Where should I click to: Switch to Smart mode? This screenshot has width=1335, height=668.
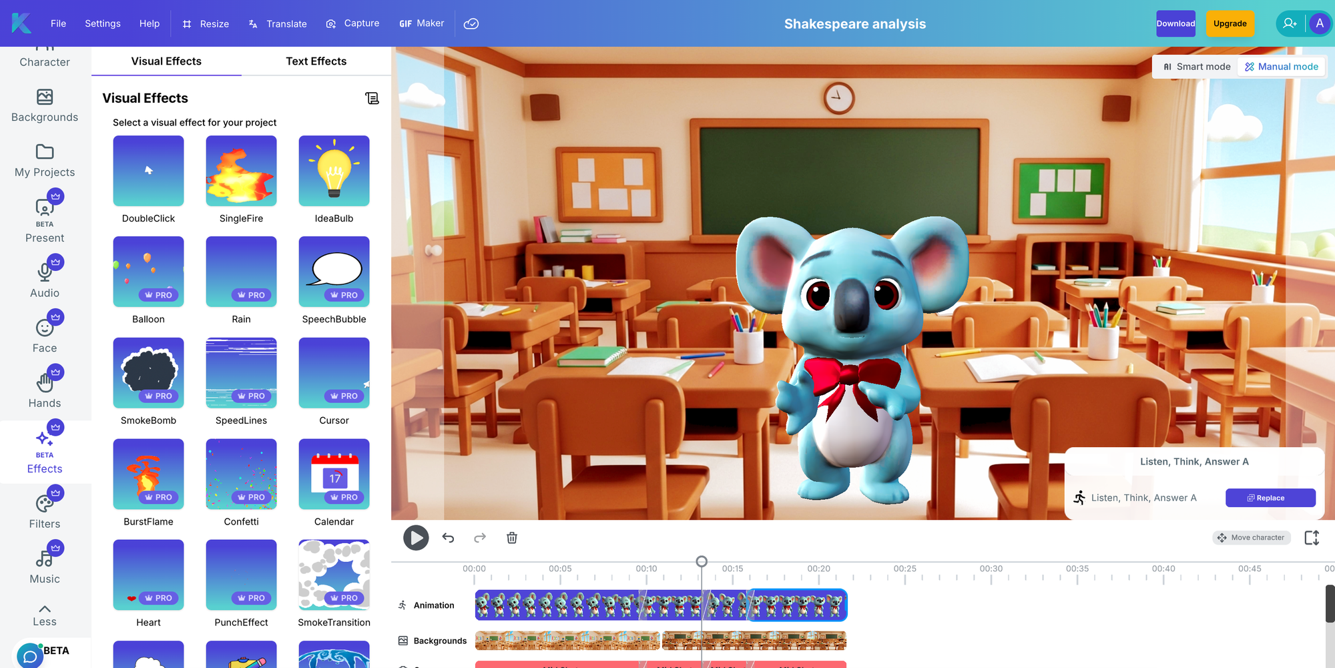click(x=1197, y=66)
